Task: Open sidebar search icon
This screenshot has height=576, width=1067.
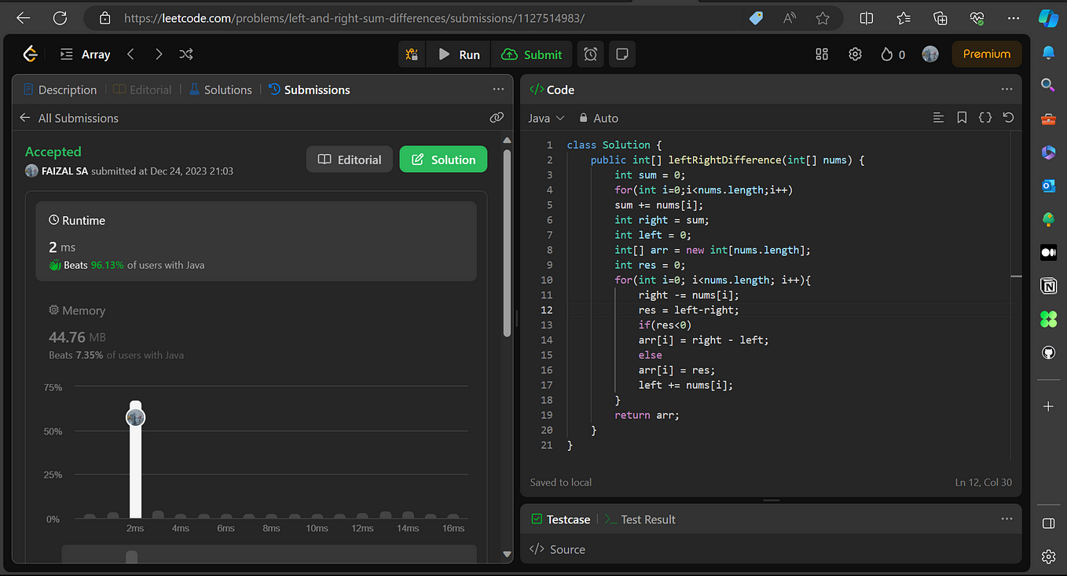Action: pos(1048,85)
